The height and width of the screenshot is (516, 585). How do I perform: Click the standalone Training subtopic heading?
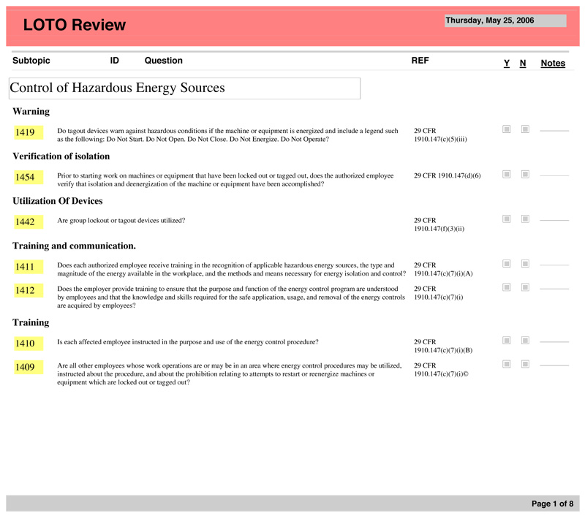[x=31, y=322]
